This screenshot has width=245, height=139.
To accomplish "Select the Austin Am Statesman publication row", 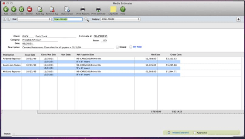I will 11,65.
